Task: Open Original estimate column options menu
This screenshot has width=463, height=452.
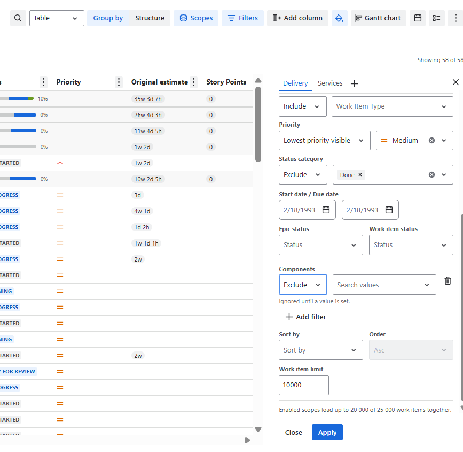Action: point(194,82)
